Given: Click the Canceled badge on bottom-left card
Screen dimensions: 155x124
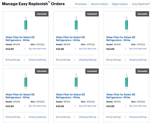Looking at the screenshot, I should tap(42, 71).
